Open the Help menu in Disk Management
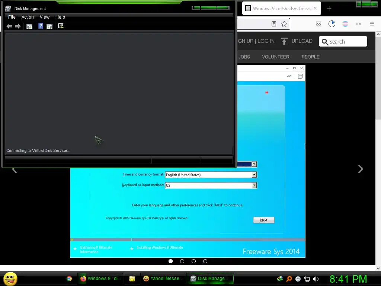Screen dimensions: 381x286 pyautogui.click(x=60, y=17)
